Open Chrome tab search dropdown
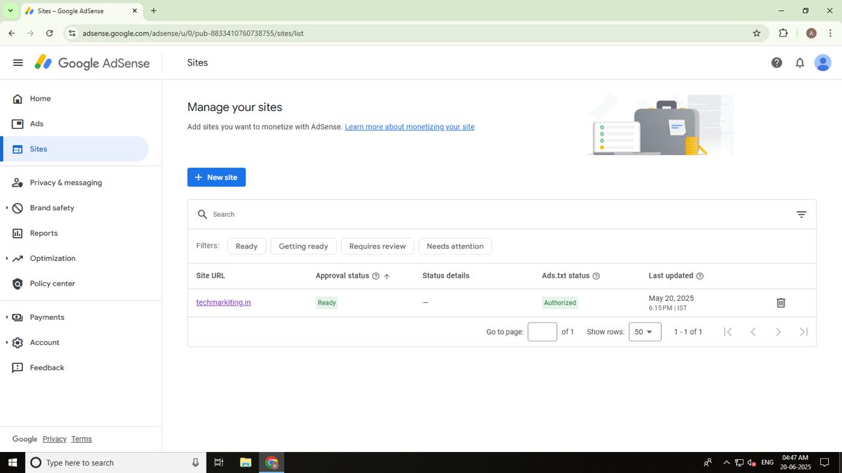The height and width of the screenshot is (473, 842). pos(10,11)
